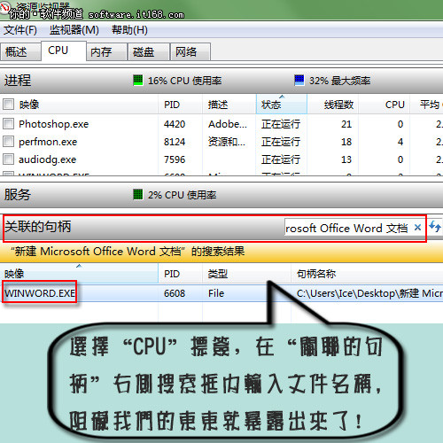Sort handle results by PID column

[x=181, y=274]
